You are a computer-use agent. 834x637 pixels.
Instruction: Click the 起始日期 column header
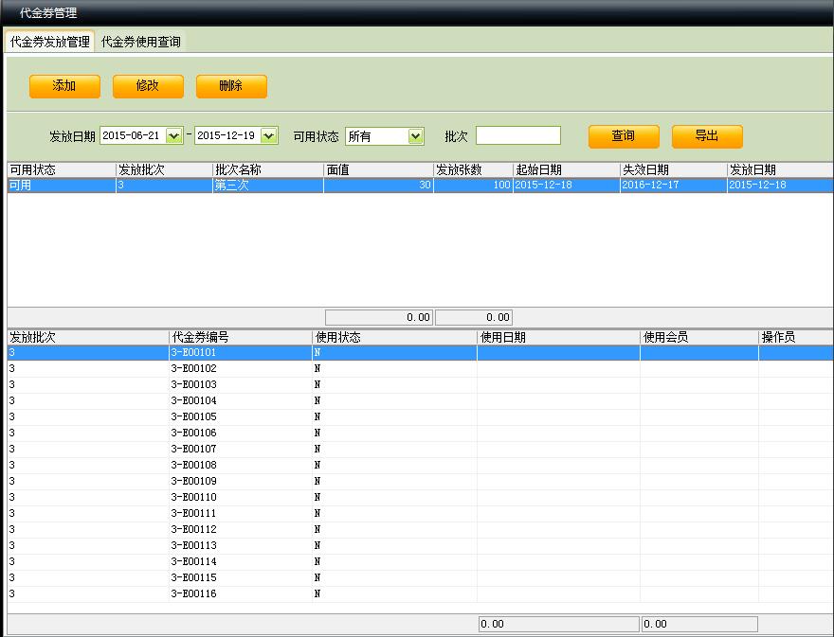tap(567, 170)
